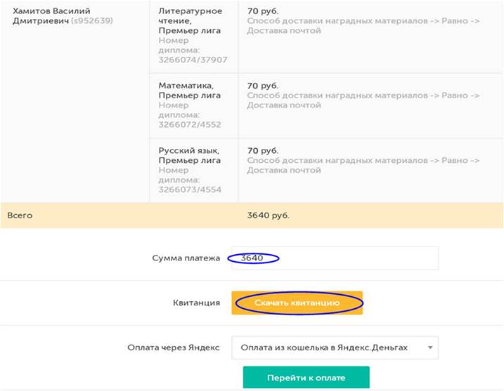Click the 70 руб. price for Математика
The image size is (504, 391).
(x=263, y=86)
